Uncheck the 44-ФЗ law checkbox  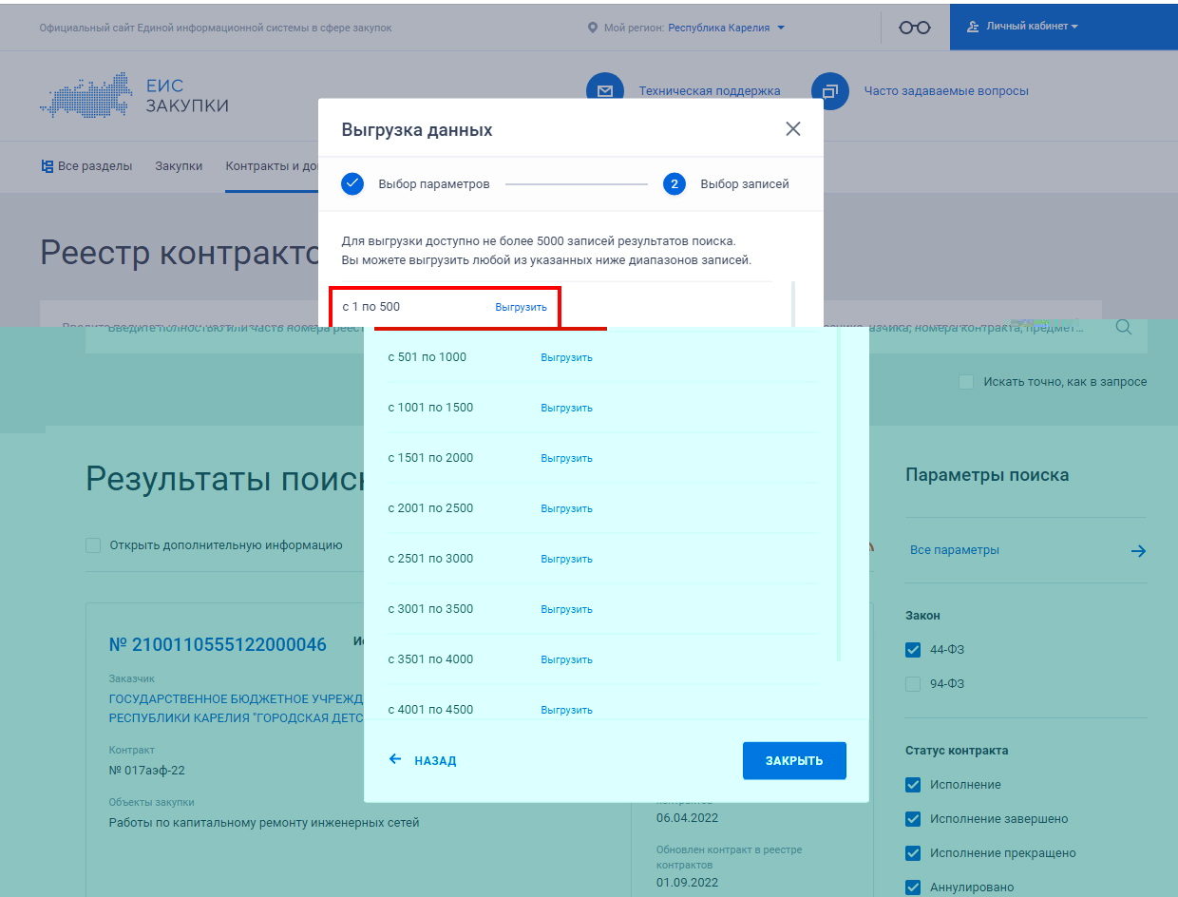tap(914, 650)
